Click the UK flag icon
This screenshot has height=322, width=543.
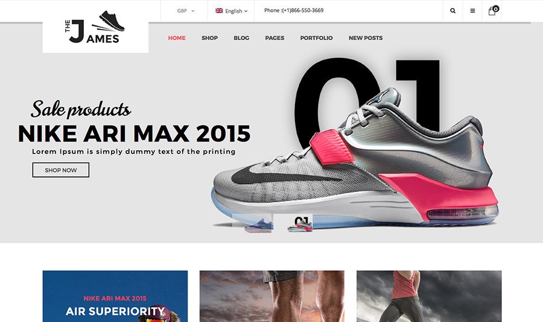[x=219, y=11]
